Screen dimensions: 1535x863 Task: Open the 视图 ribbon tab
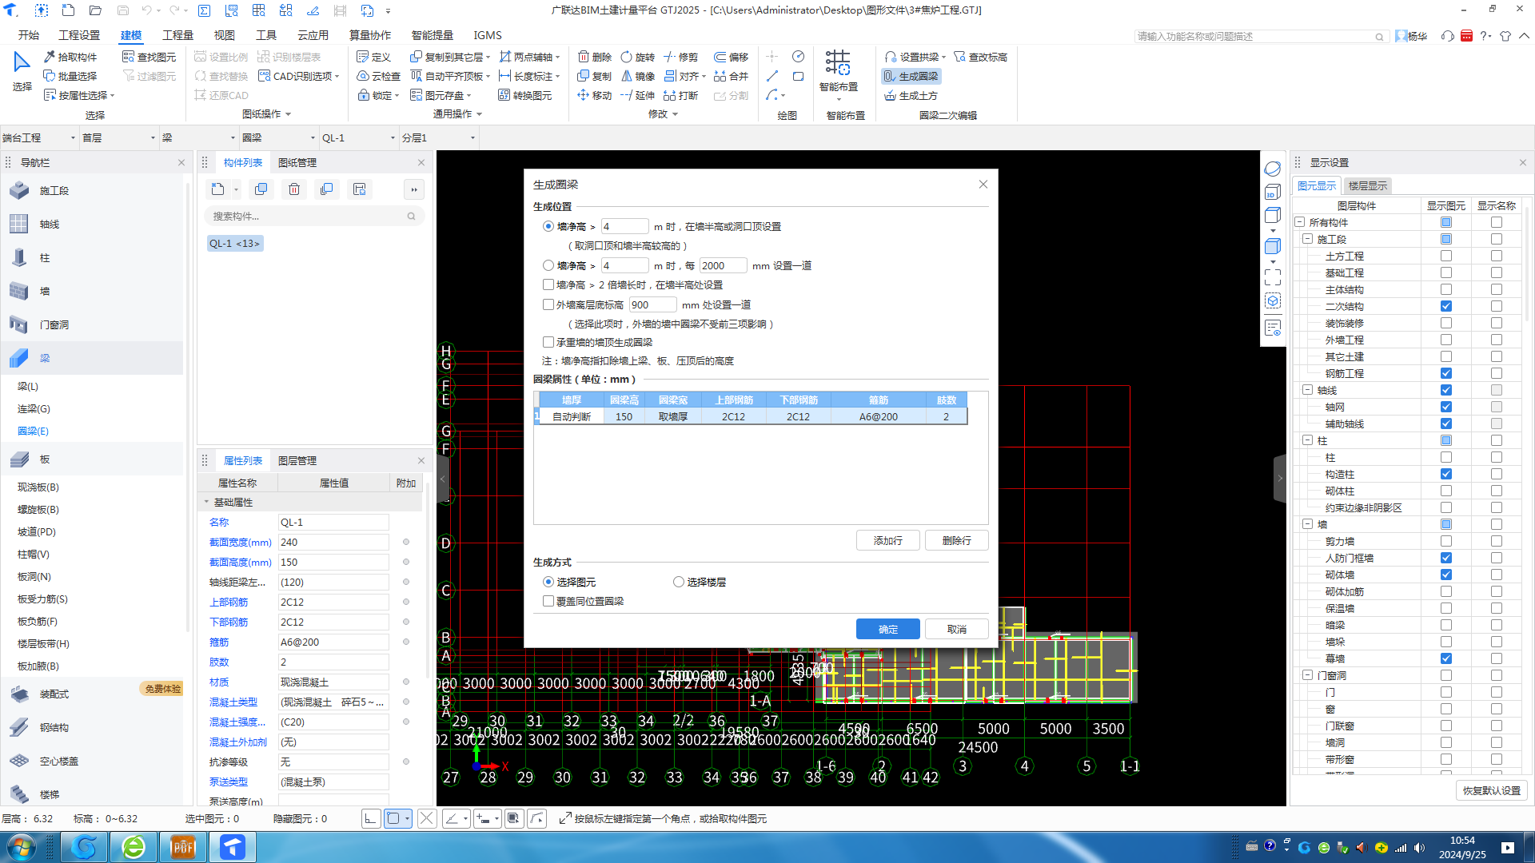coord(224,35)
